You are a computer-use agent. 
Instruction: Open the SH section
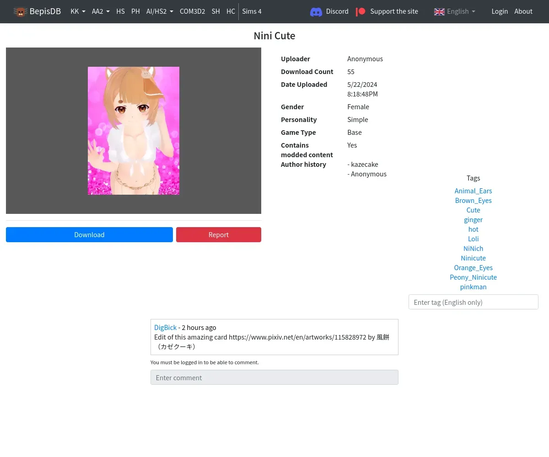coord(215,11)
